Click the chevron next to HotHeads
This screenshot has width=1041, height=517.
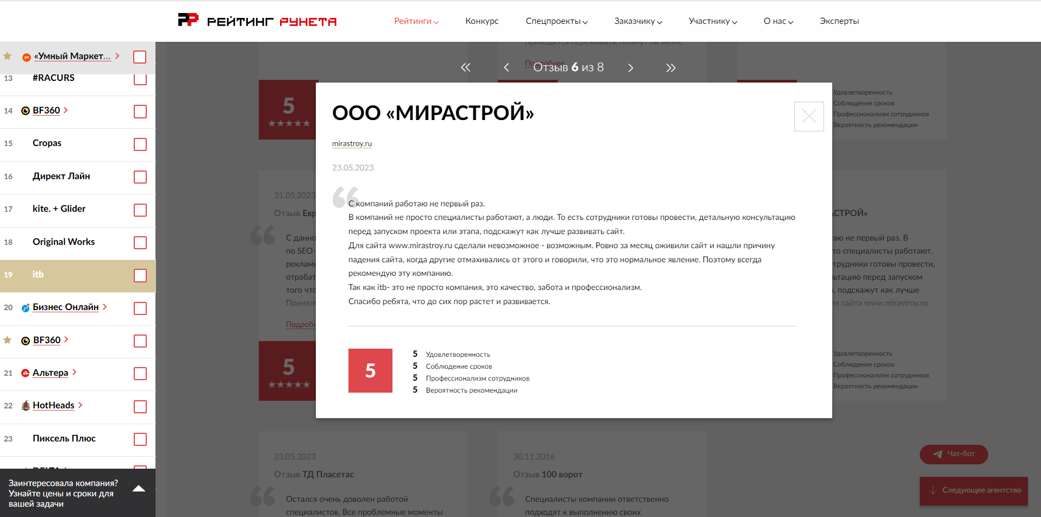[x=80, y=405]
